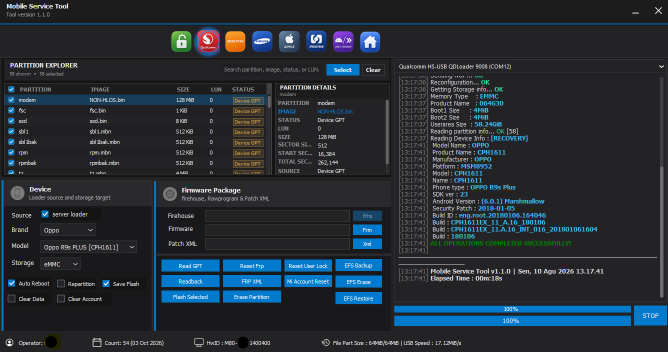Image resolution: width=668 pixels, height=352 pixels.
Task: Sort partitions by PARTITION column header
Action: (x=35, y=89)
